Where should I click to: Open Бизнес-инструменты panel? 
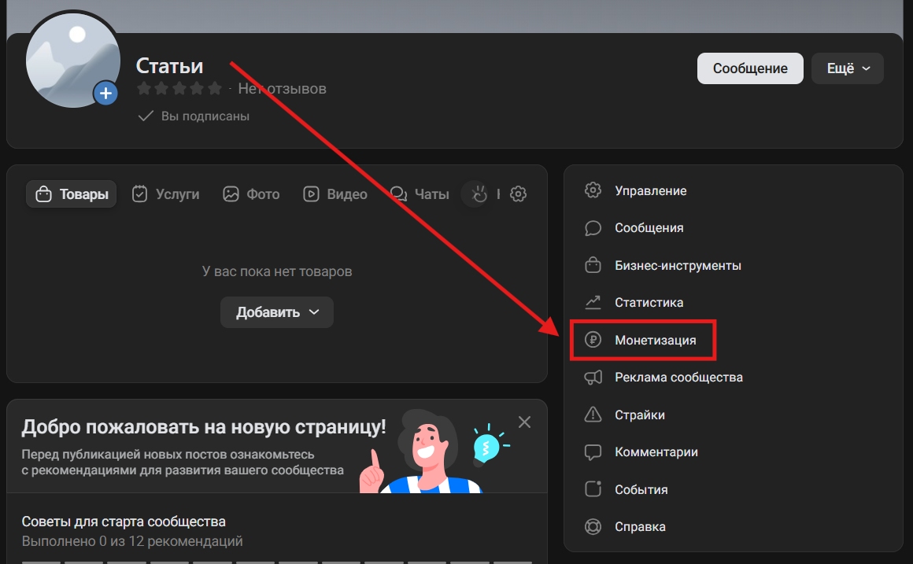click(x=678, y=265)
